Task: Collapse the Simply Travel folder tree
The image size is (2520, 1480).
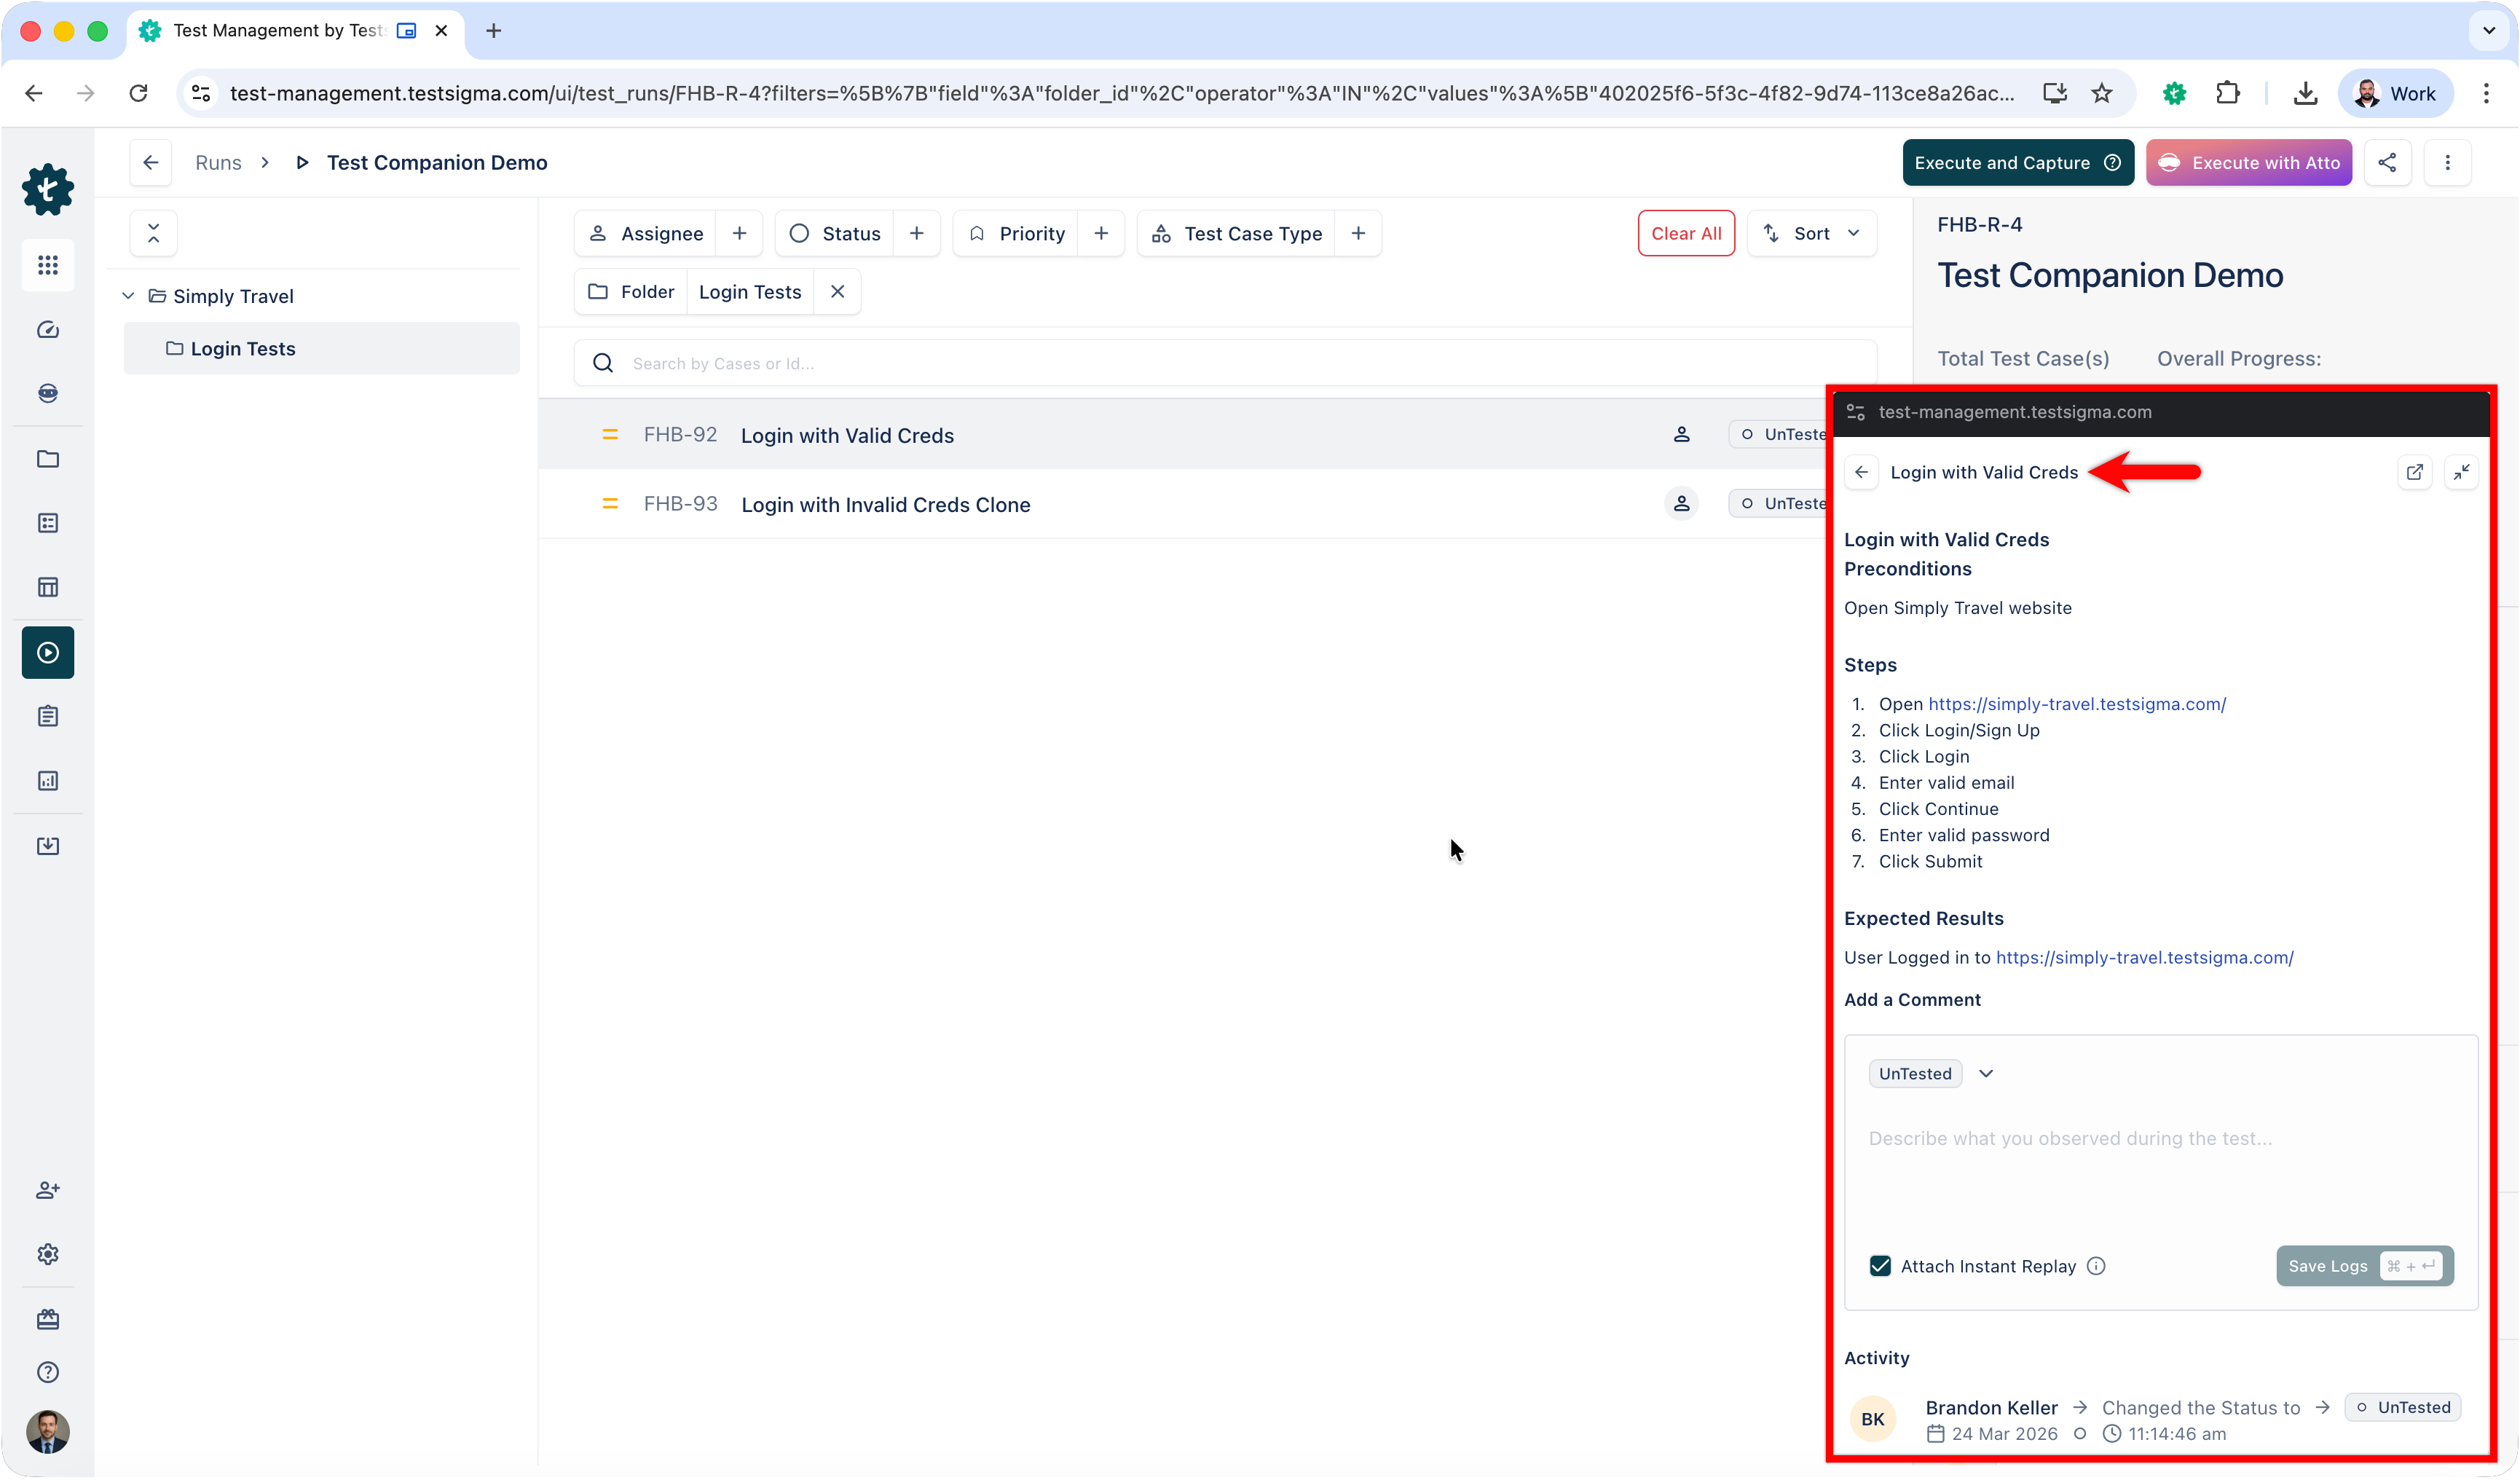Action: [x=128, y=295]
